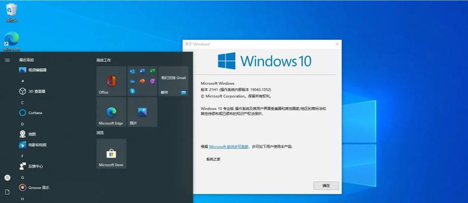Select the C letter header in app list
The height and width of the screenshot is (203, 468).
click(22, 103)
